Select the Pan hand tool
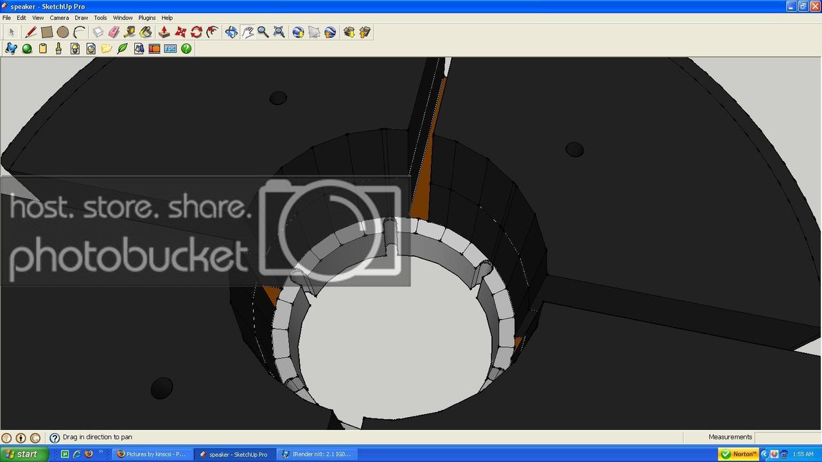 coord(247,32)
